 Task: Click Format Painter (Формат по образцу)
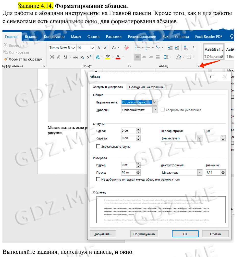[23, 59]
